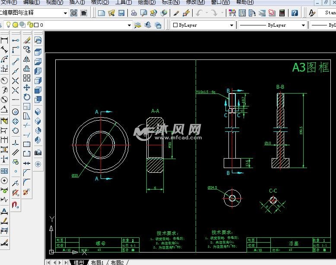The height and width of the screenshot is (265, 336).
Task: Select the Offset tool
Action: [x=27, y=69]
